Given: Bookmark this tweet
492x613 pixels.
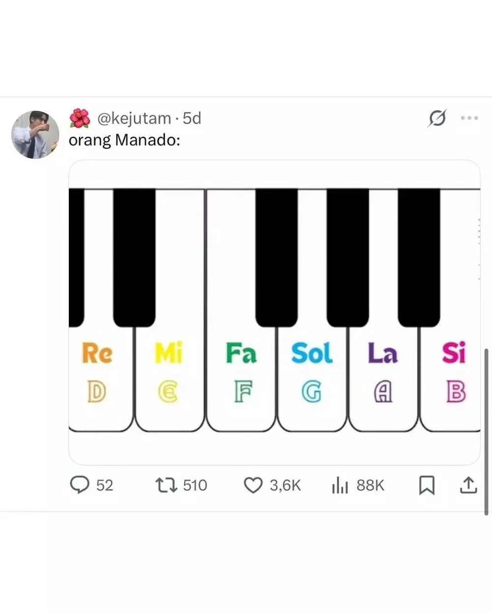Looking at the screenshot, I should tap(427, 486).
